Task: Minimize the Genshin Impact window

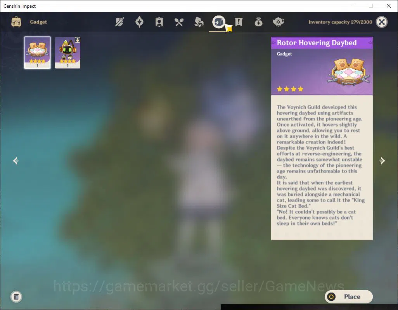Action: coord(353,6)
